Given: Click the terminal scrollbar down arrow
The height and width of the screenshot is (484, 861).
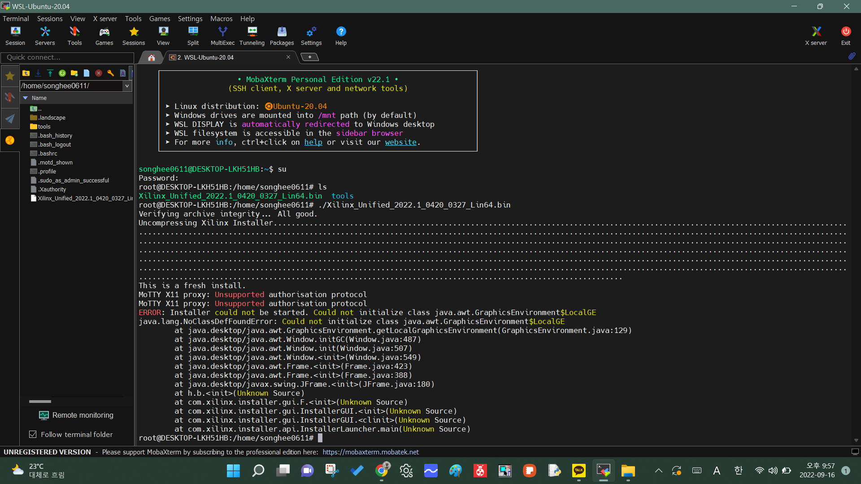Looking at the screenshot, I should click(x=856, y=441).
